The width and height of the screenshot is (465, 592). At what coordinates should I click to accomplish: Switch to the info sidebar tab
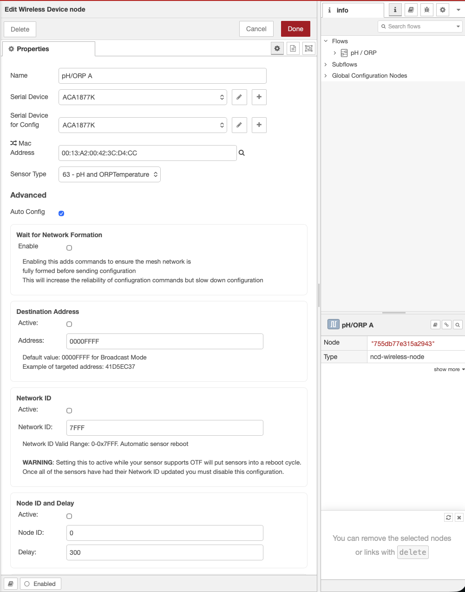click(x=353, y=10)
